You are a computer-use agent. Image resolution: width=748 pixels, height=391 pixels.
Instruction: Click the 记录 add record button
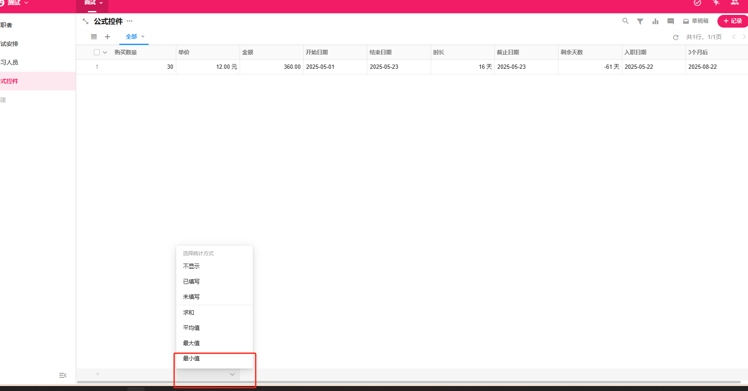732,21
